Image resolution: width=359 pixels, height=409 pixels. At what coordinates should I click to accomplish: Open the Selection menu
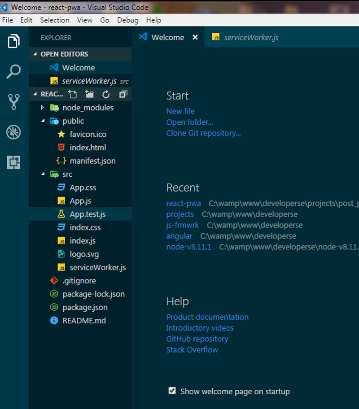55,20
